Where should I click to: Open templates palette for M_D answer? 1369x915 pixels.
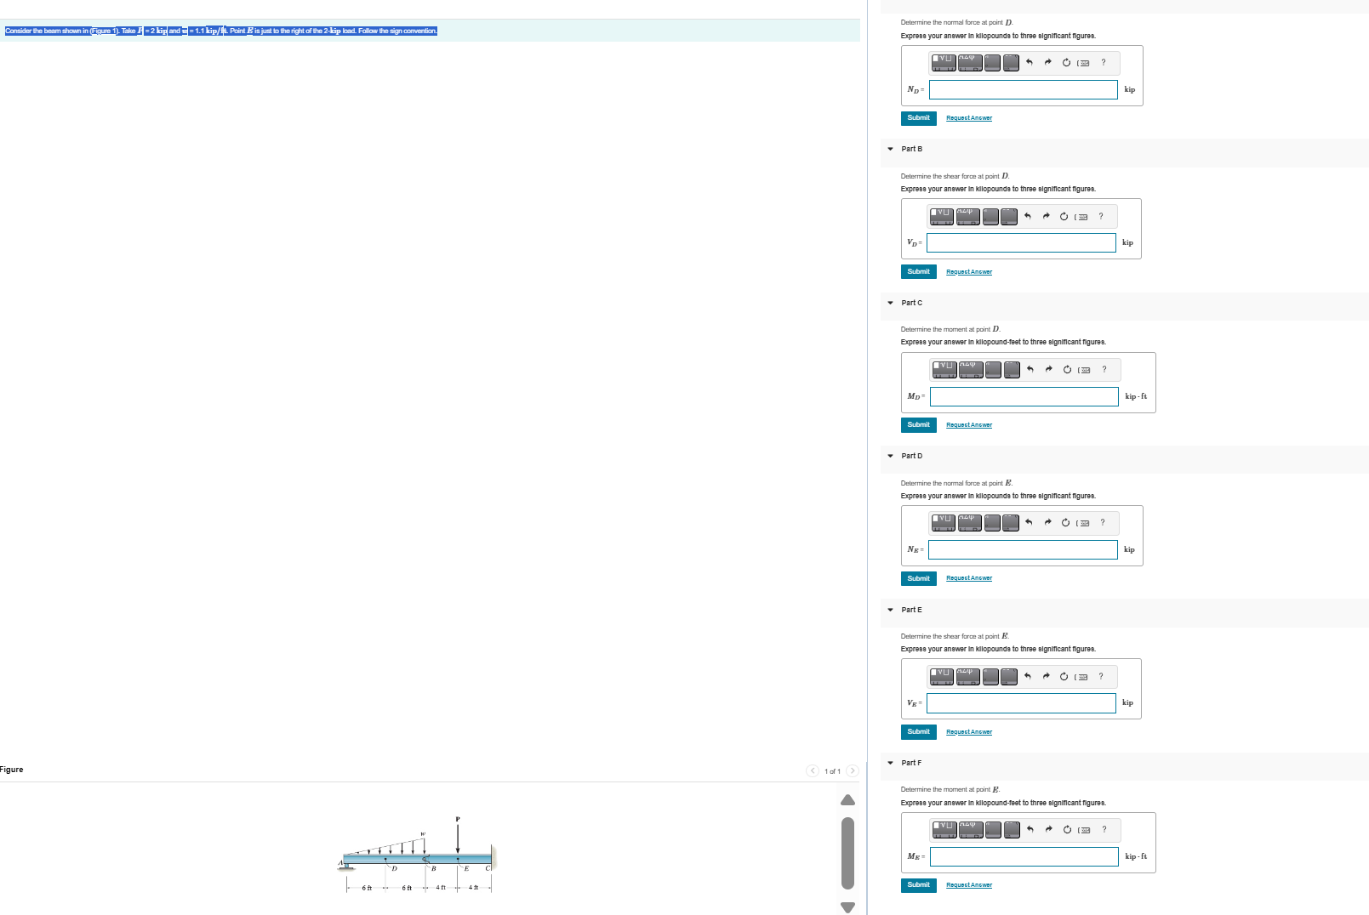coord(944,370)
